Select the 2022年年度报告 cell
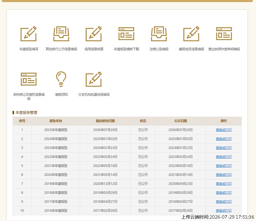Viewport: 256px width, 221px height. pos(56,157)
